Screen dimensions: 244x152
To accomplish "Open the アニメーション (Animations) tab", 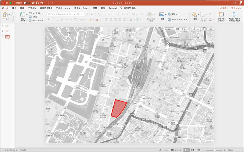I will (63, 8).
